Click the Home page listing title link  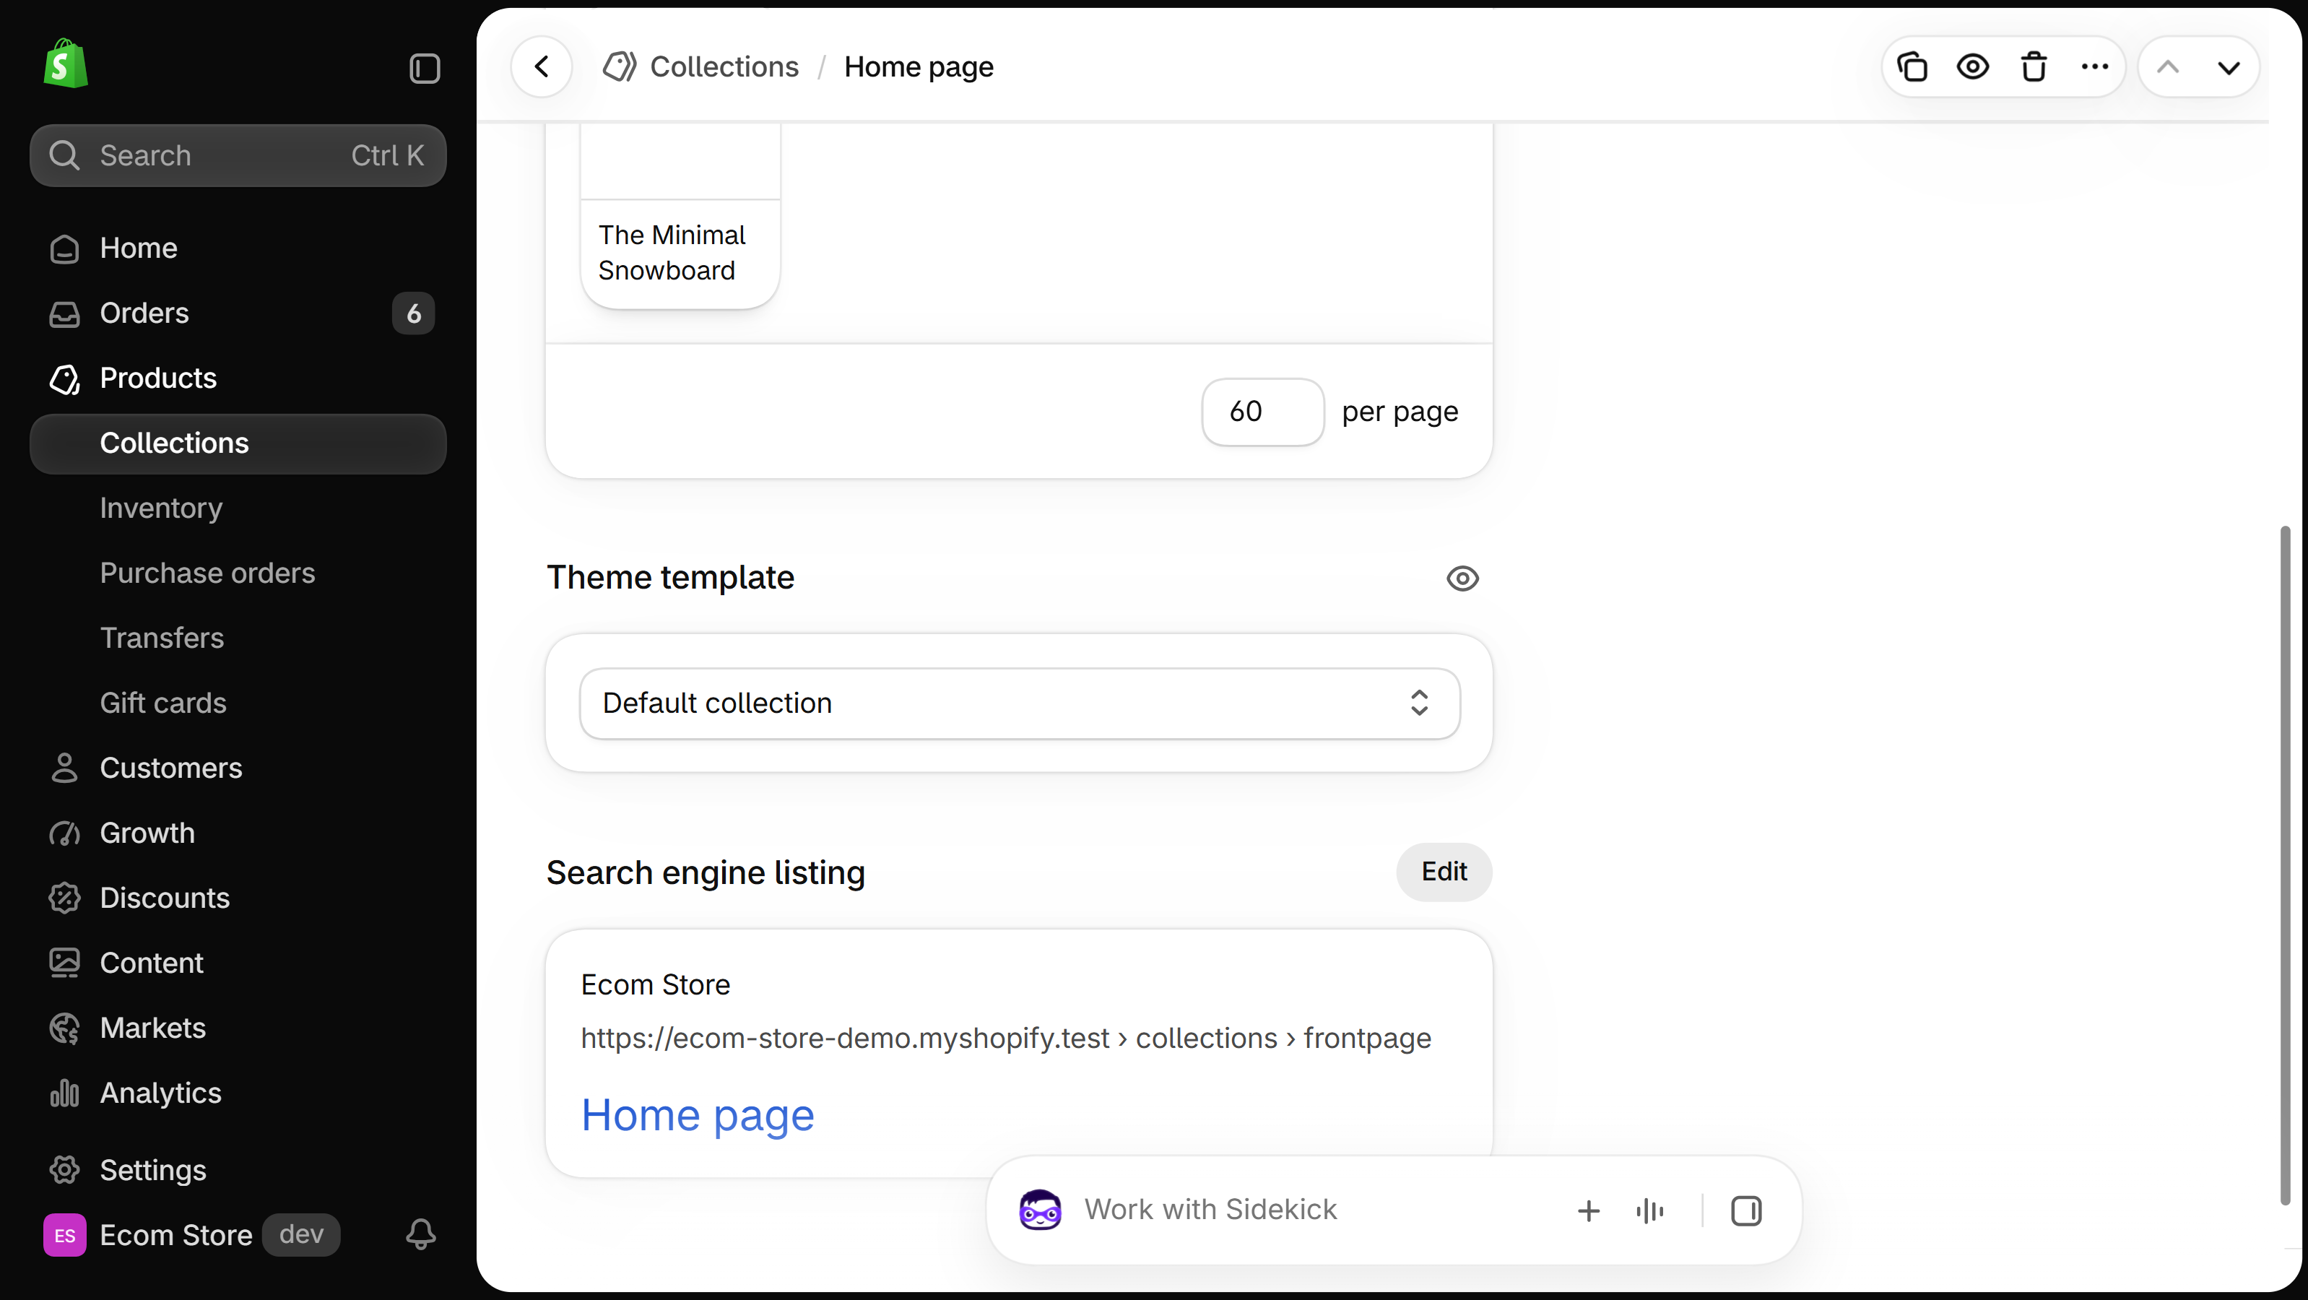[698, 1115]
